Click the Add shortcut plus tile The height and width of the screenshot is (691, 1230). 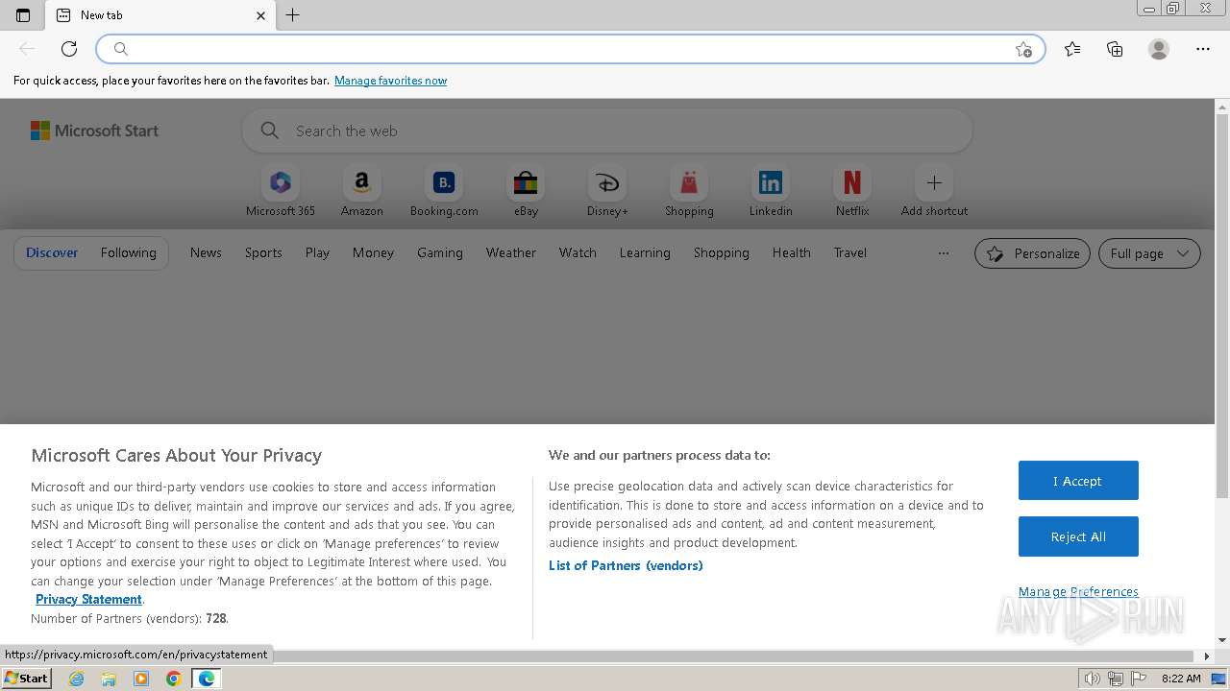[x=934, y=192]
